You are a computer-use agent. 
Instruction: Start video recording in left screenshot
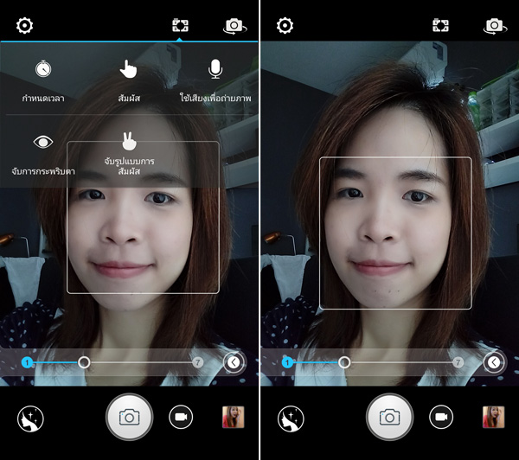[181, 417]
